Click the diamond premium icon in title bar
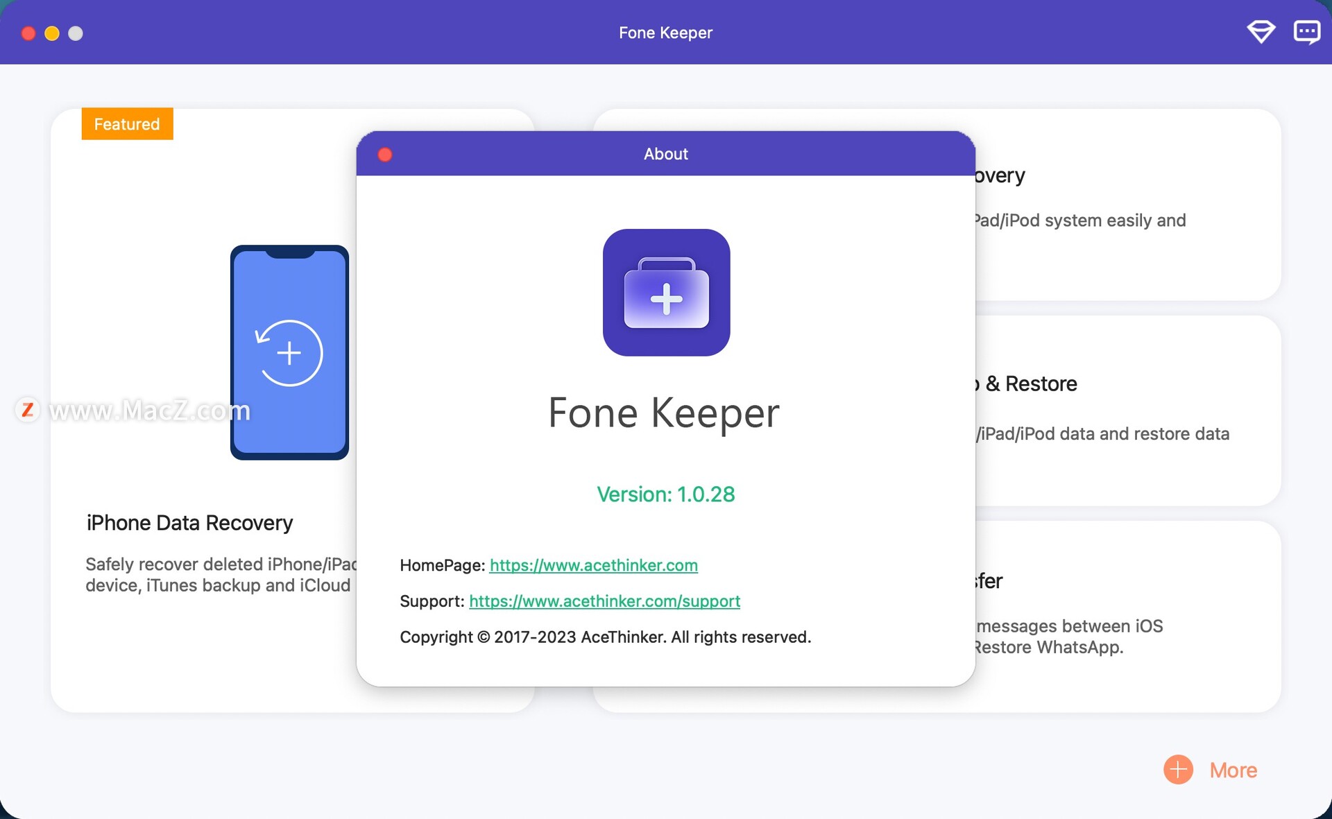 [x=1261, y=32]
